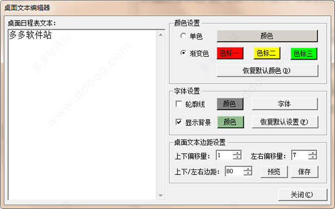Open the 字体 font dialog
The height and width of the screenshot is (209, 335).
tap(285, 104)
